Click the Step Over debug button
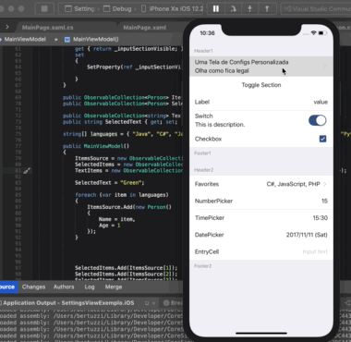351x342 pixels. pyautogui.click(x=233, y=8)
